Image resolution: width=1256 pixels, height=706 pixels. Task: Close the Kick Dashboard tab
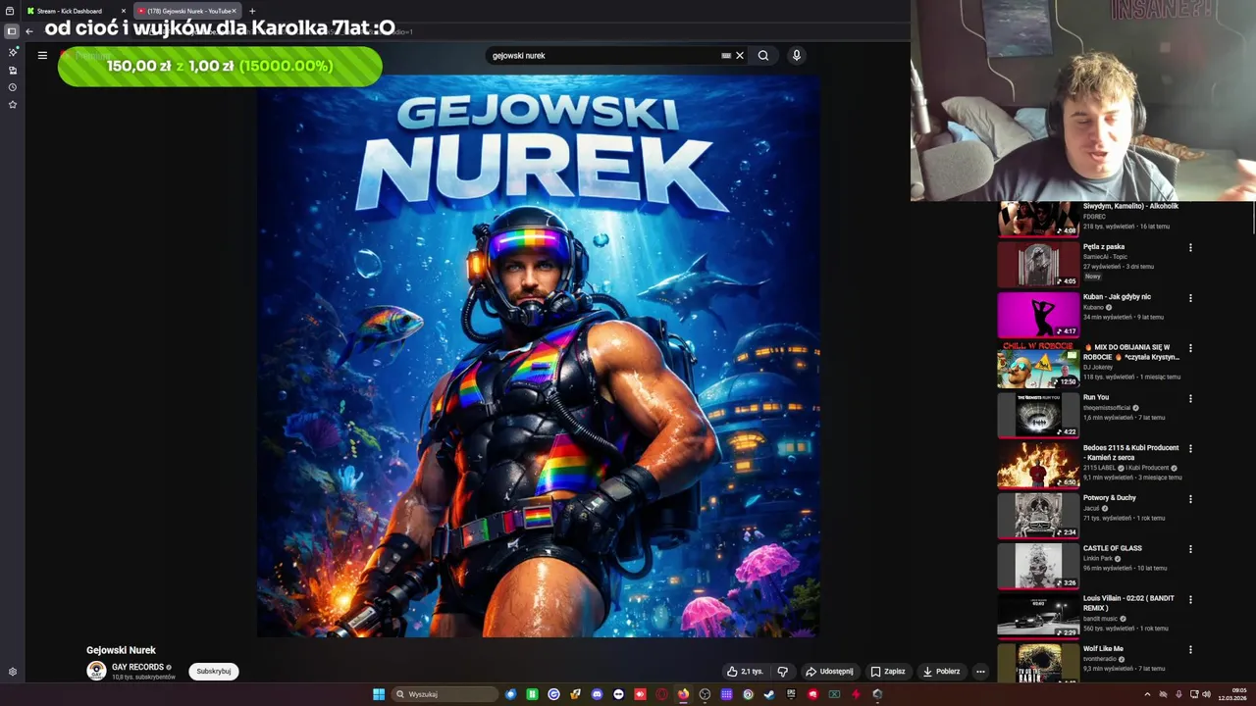[x=124, y=11]
